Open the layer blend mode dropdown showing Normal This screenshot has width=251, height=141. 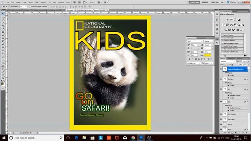(228, 61)
